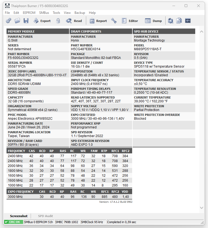Click the Report toolbar button
The width and height of the screenshot is (208, 228).
[x=98, y=21]
